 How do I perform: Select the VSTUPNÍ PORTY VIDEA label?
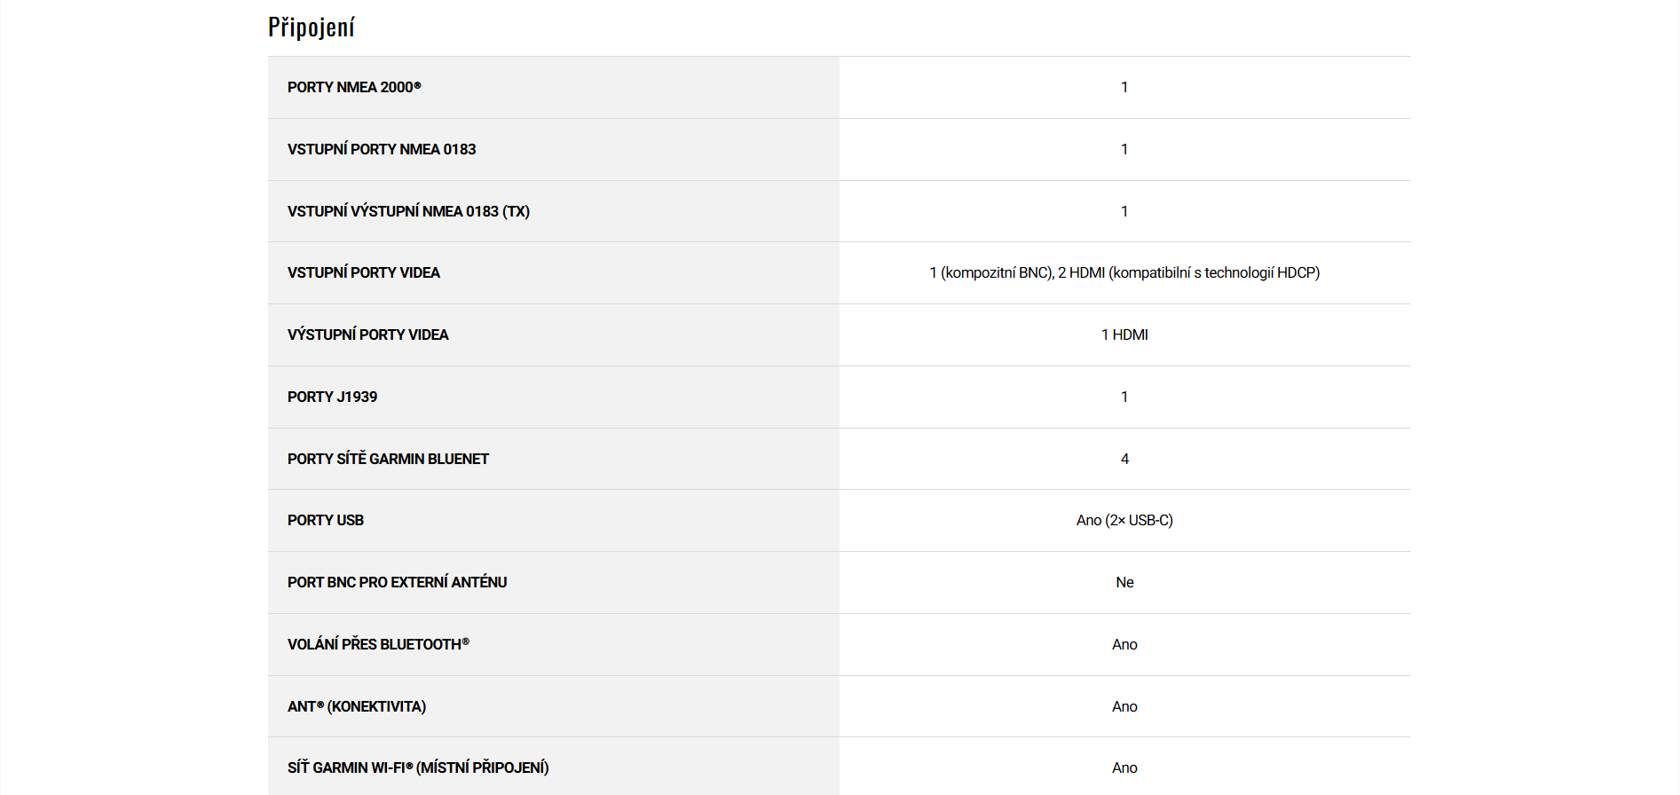(x=364, y=272)
